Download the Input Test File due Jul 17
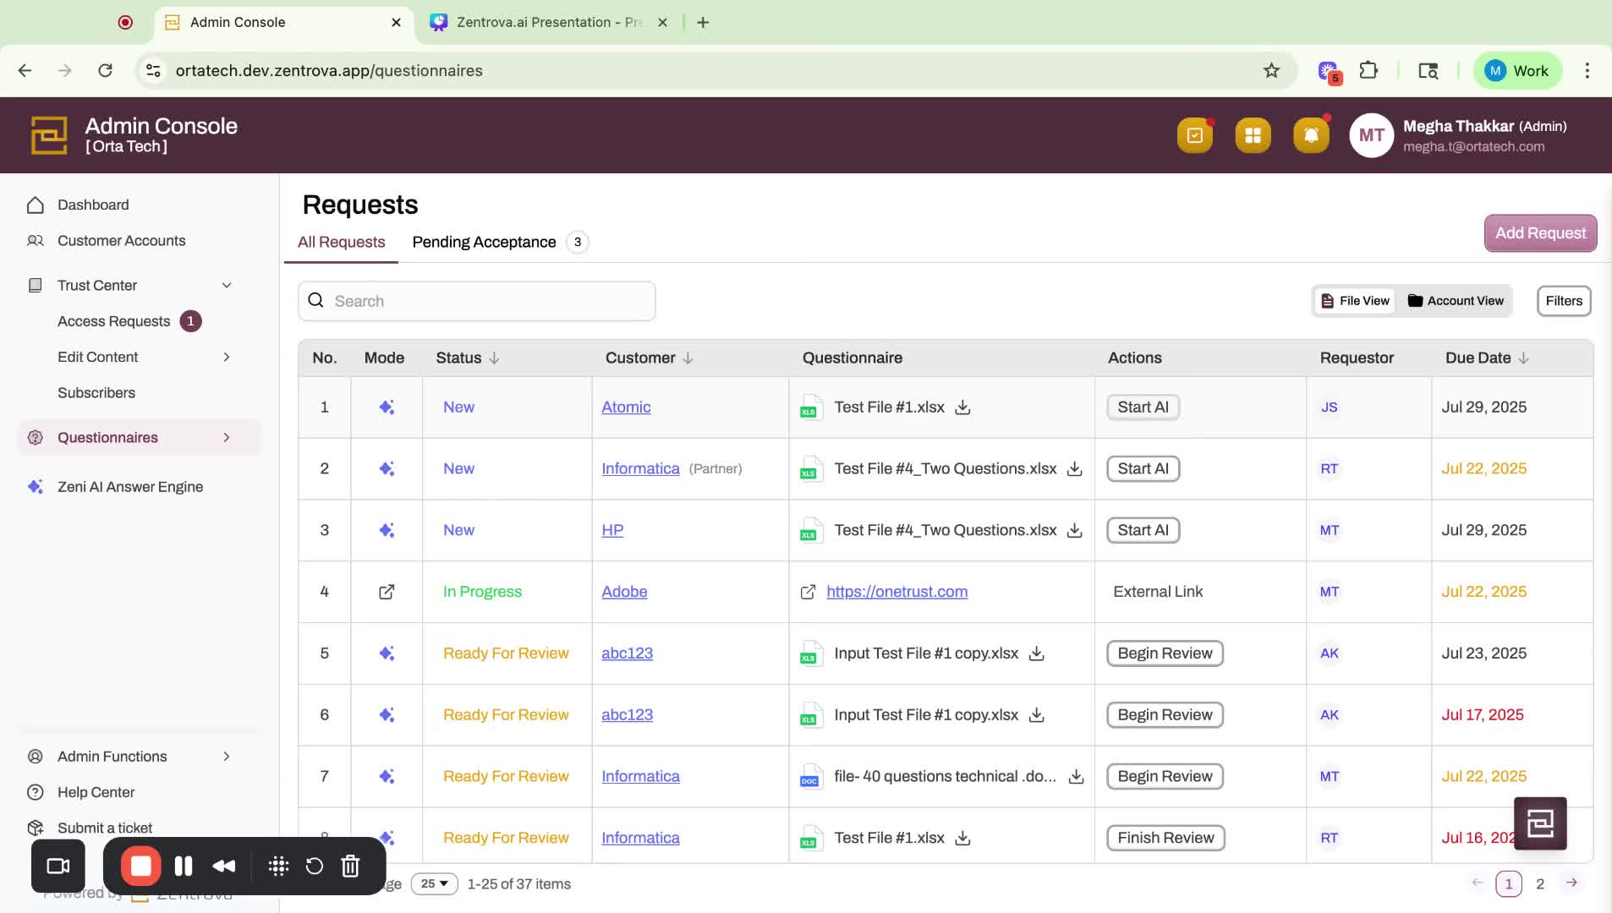 coord(1036,715)
